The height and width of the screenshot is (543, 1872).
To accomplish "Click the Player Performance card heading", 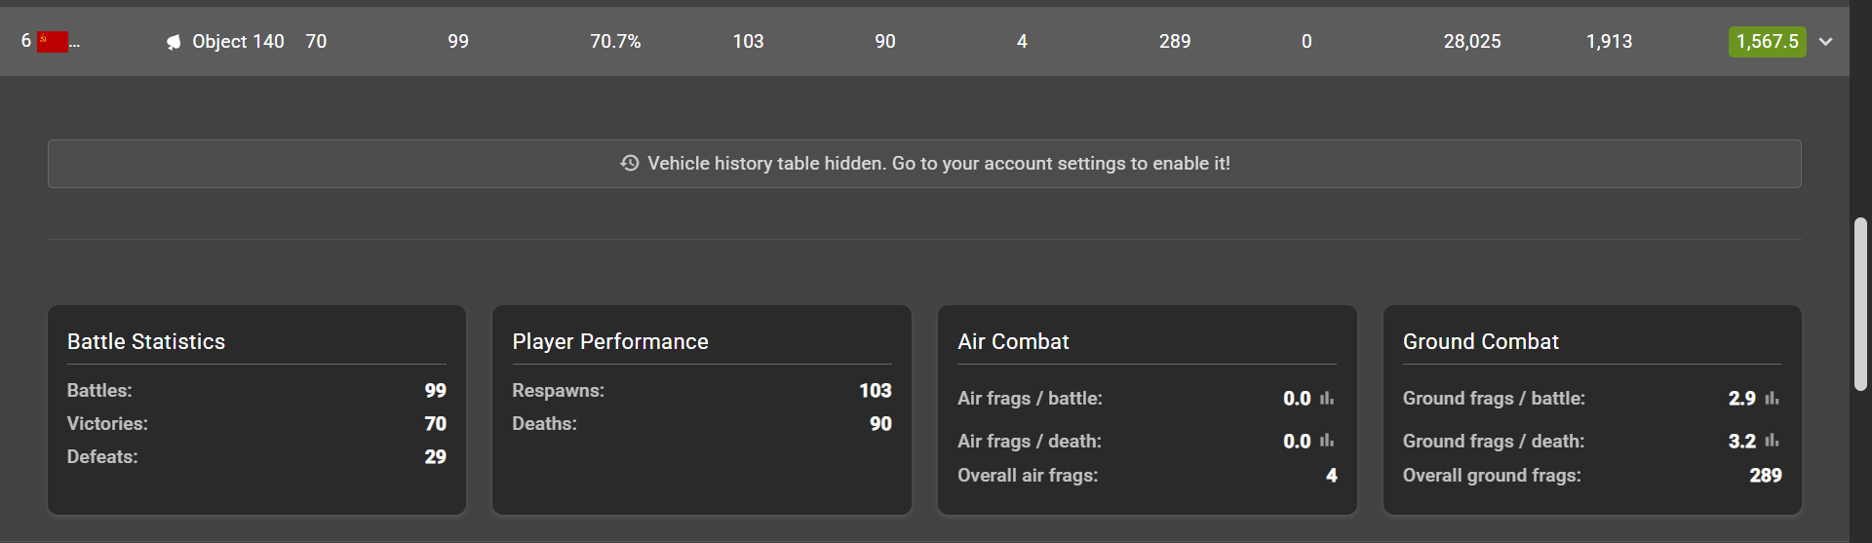I will point(610,341).
